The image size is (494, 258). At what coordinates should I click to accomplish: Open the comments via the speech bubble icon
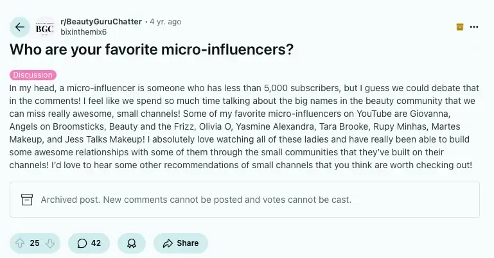(x=82, y=243)
